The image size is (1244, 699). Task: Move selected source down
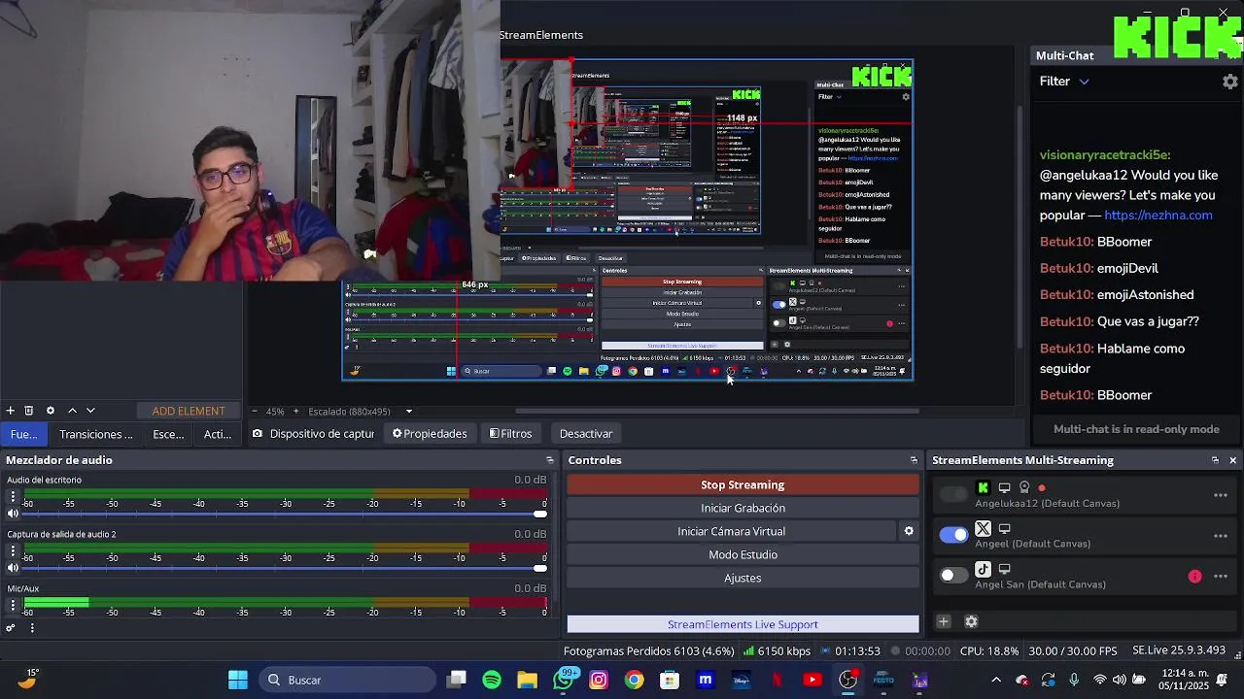(90, 411)
